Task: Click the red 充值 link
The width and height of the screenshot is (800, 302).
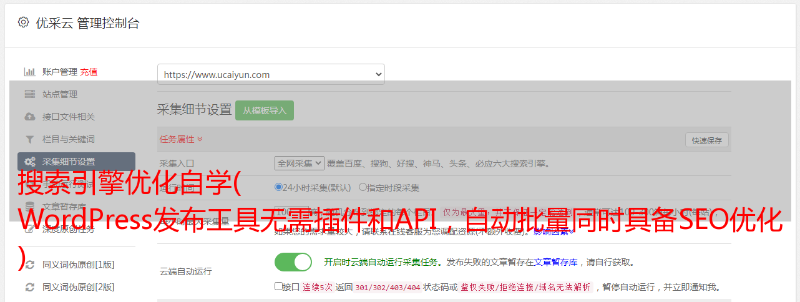Action: [89, 72]
